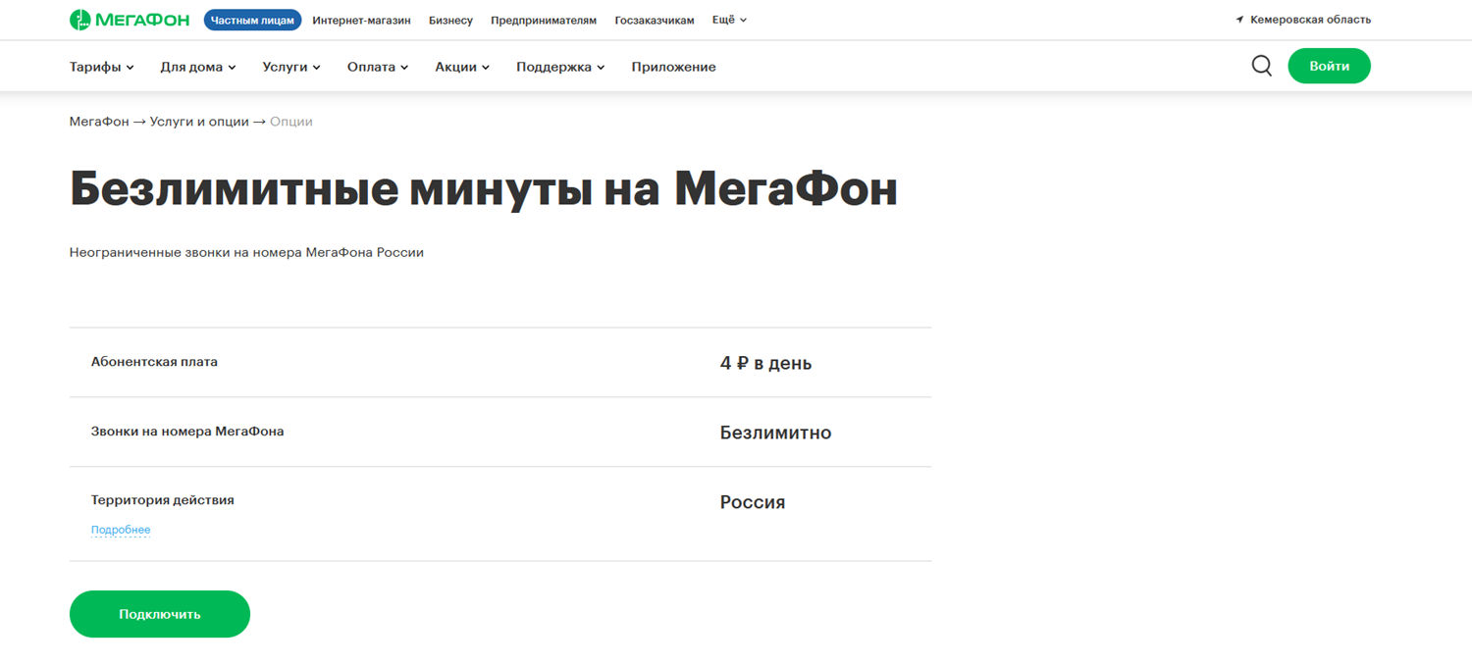Click the Опции breadcrumb

pyautogui.click(x=291, y=122)
